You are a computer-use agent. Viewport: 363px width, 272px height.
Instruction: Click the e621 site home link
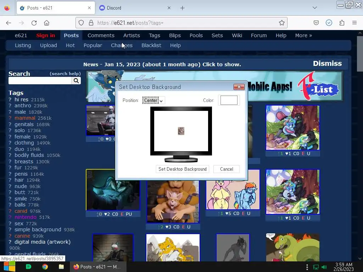tap(21, 35)
